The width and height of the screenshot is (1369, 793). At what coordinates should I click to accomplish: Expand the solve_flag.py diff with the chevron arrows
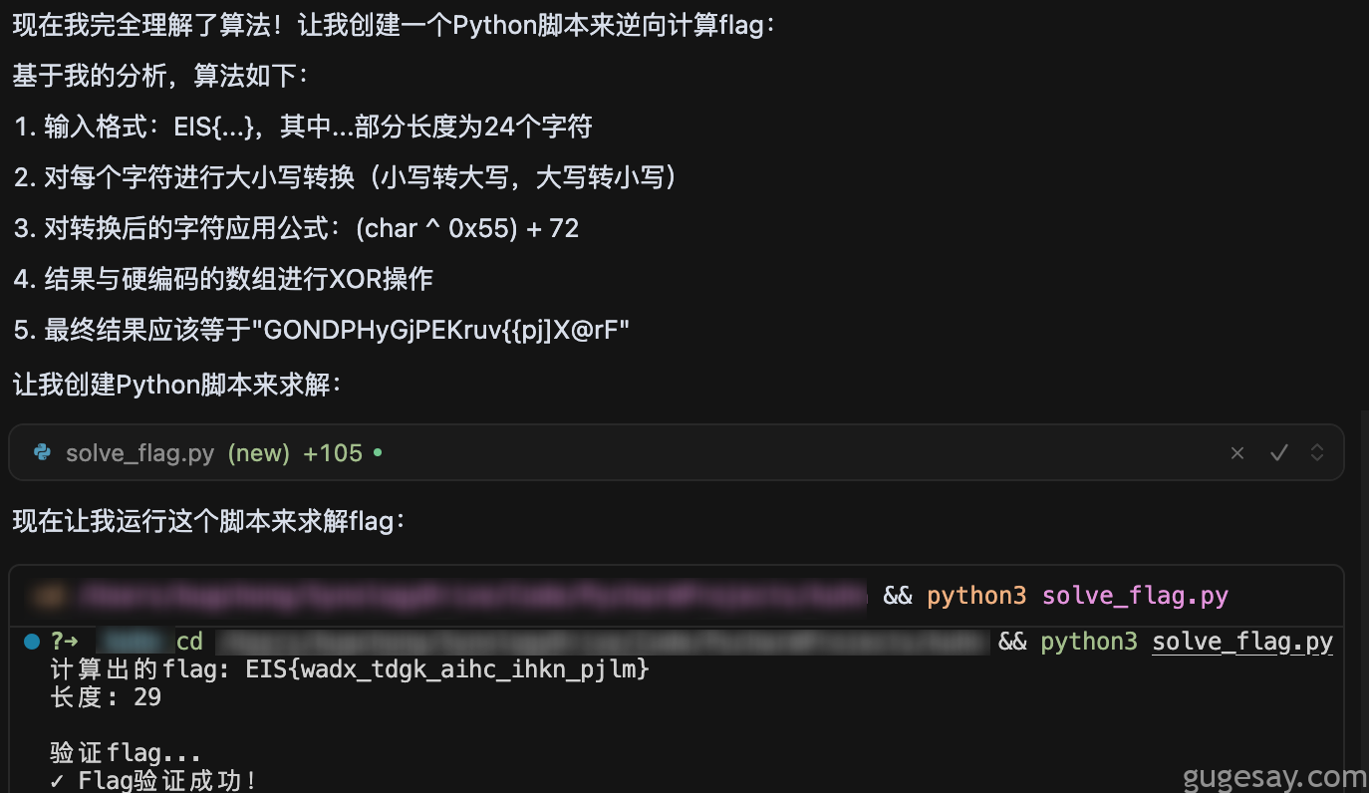click(1317, 453)
